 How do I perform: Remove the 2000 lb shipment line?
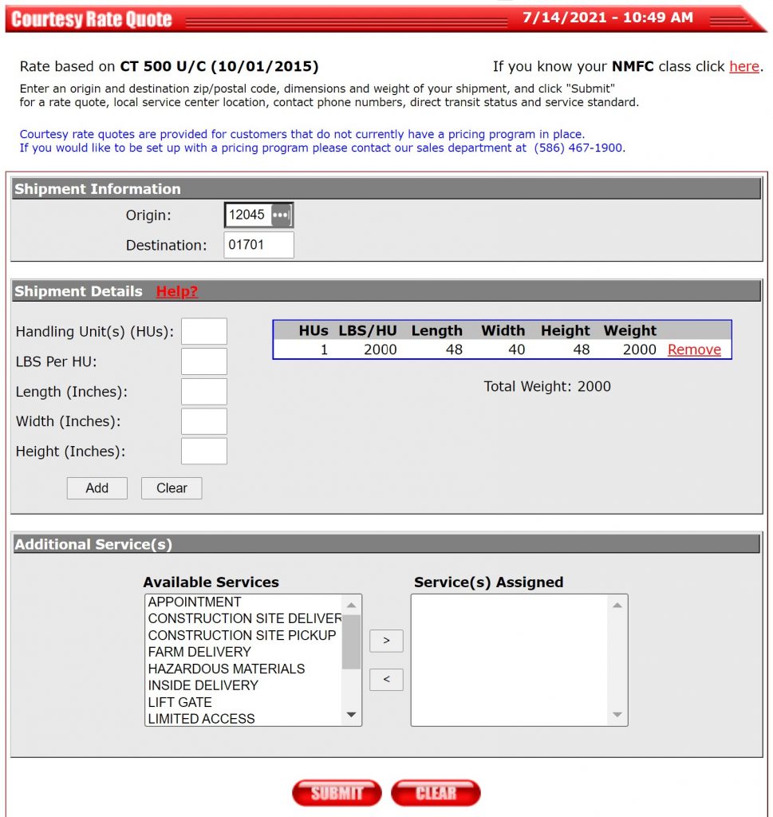pos(694,349)
